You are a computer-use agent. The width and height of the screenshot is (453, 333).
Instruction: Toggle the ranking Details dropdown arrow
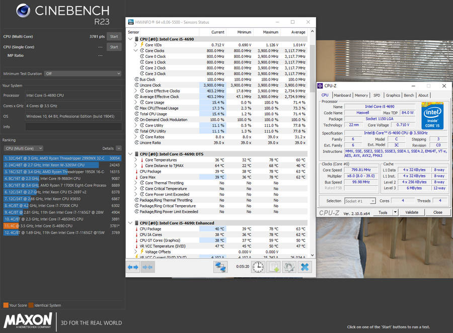[x=118, y=148]
